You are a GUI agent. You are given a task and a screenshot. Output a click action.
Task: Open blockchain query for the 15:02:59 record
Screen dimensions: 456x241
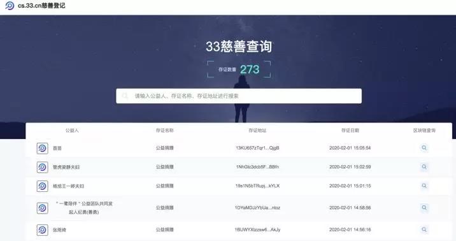point(424,167)
